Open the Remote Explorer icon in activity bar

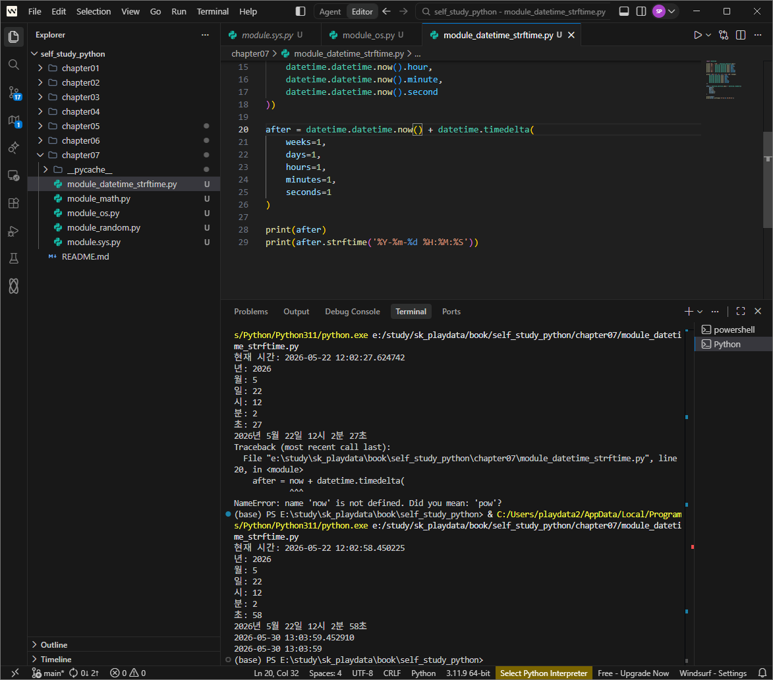point(14,175)
